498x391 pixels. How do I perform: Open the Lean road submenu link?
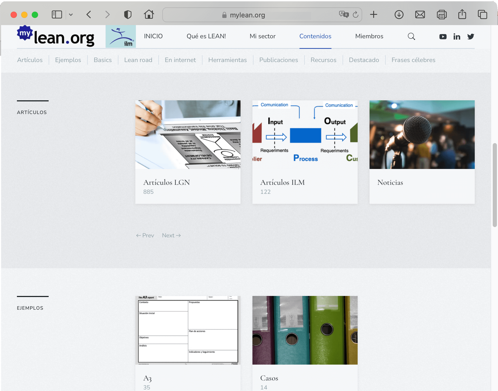tap(138, 60)
